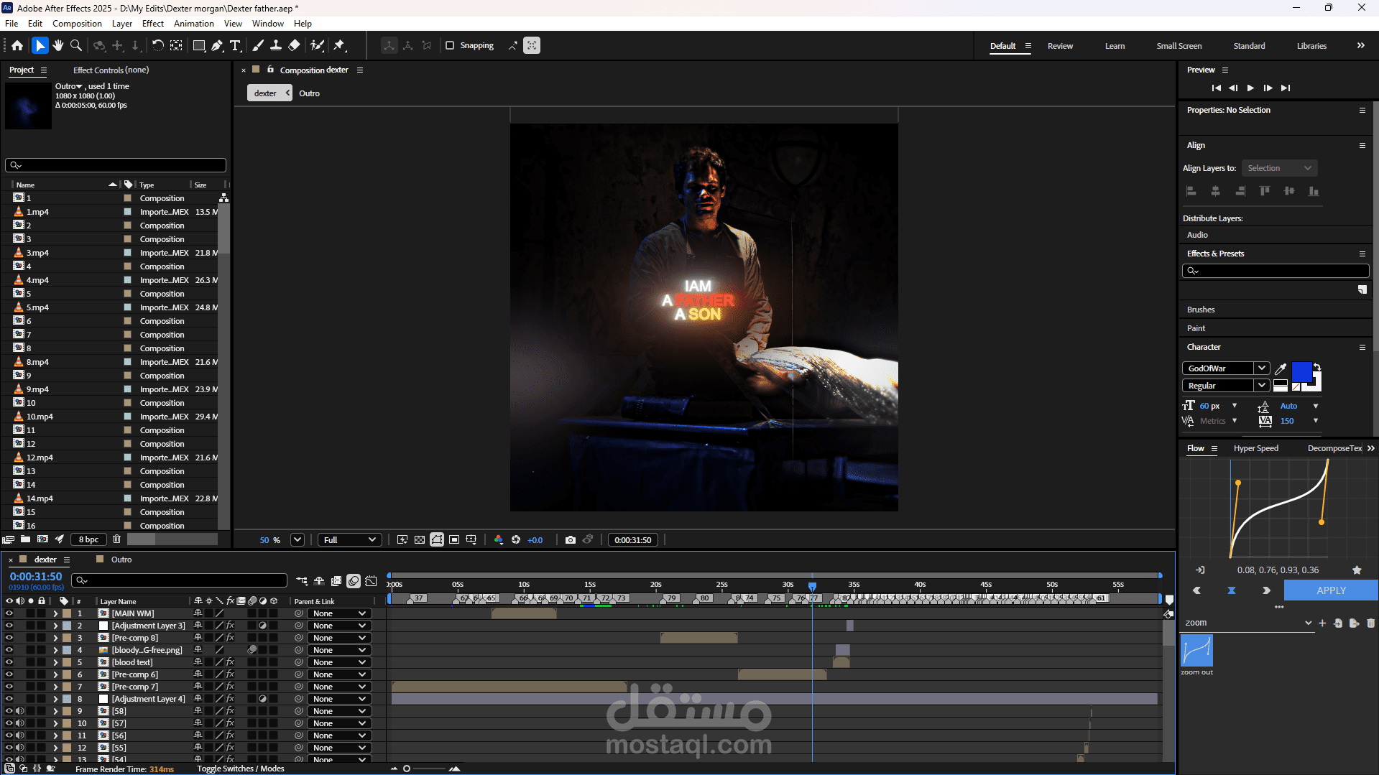The image size is (1379, 775).
Task: Hide the [MAIN WM] layer
Action: click(x=9, y=613)
